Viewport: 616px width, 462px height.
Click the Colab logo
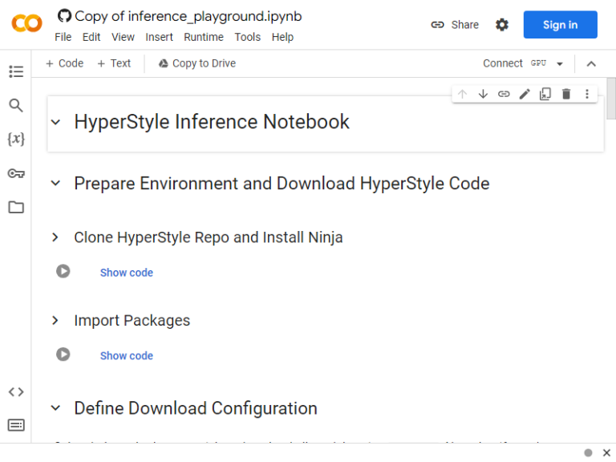[x=26, y=23]
